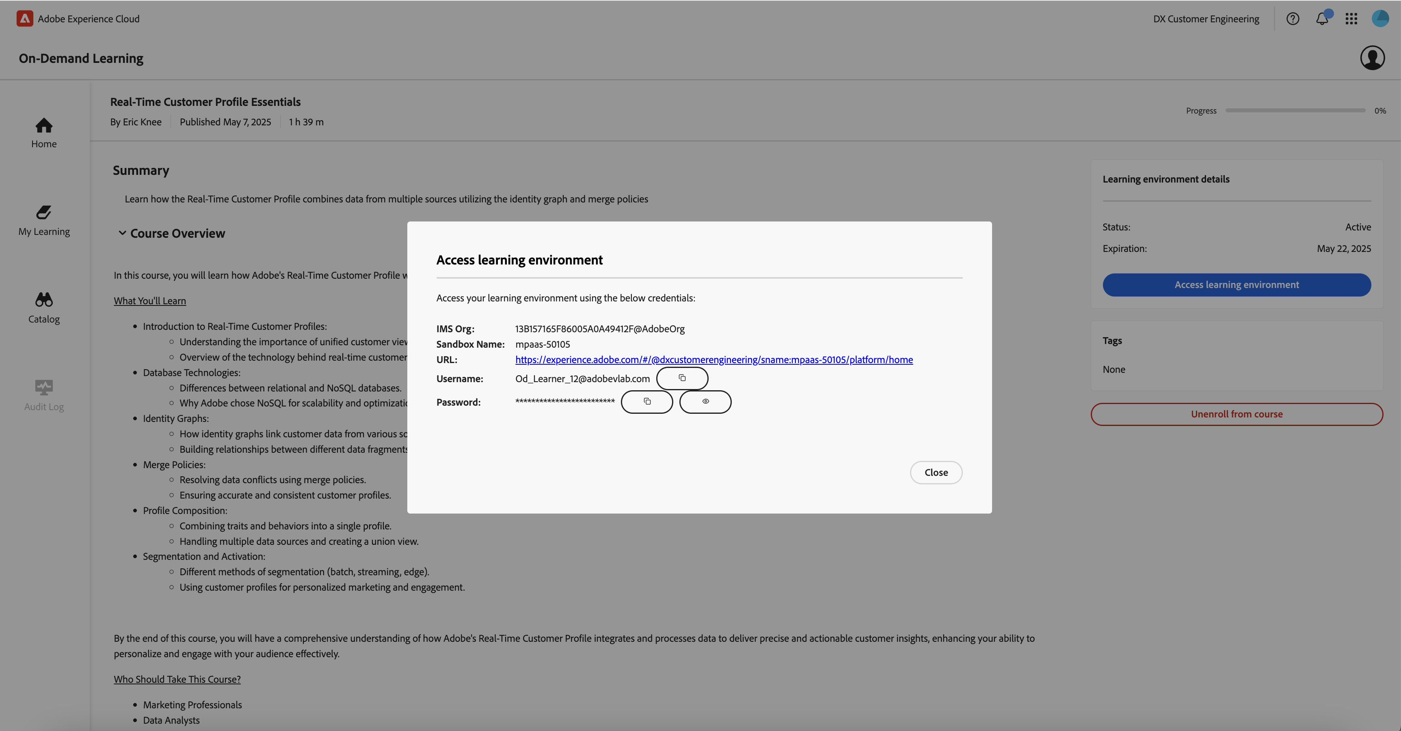Viewport: 1401px width, 731px height.
Task: Go to Home in the sidebar
Action: point(44,133)
